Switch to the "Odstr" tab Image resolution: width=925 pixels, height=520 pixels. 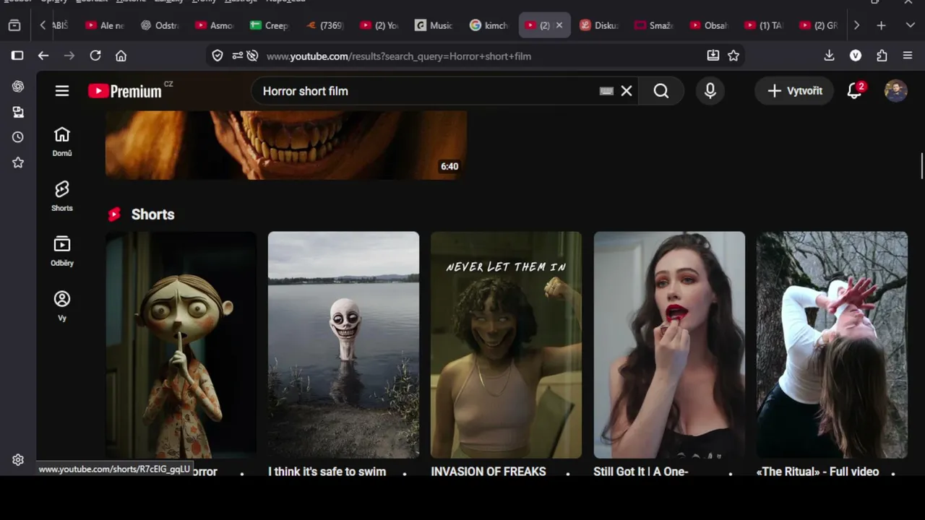(160, 25)
